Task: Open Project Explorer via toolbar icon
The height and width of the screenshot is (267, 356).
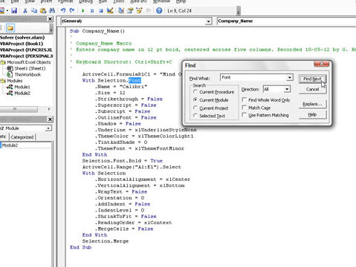Action: (121, 10)
